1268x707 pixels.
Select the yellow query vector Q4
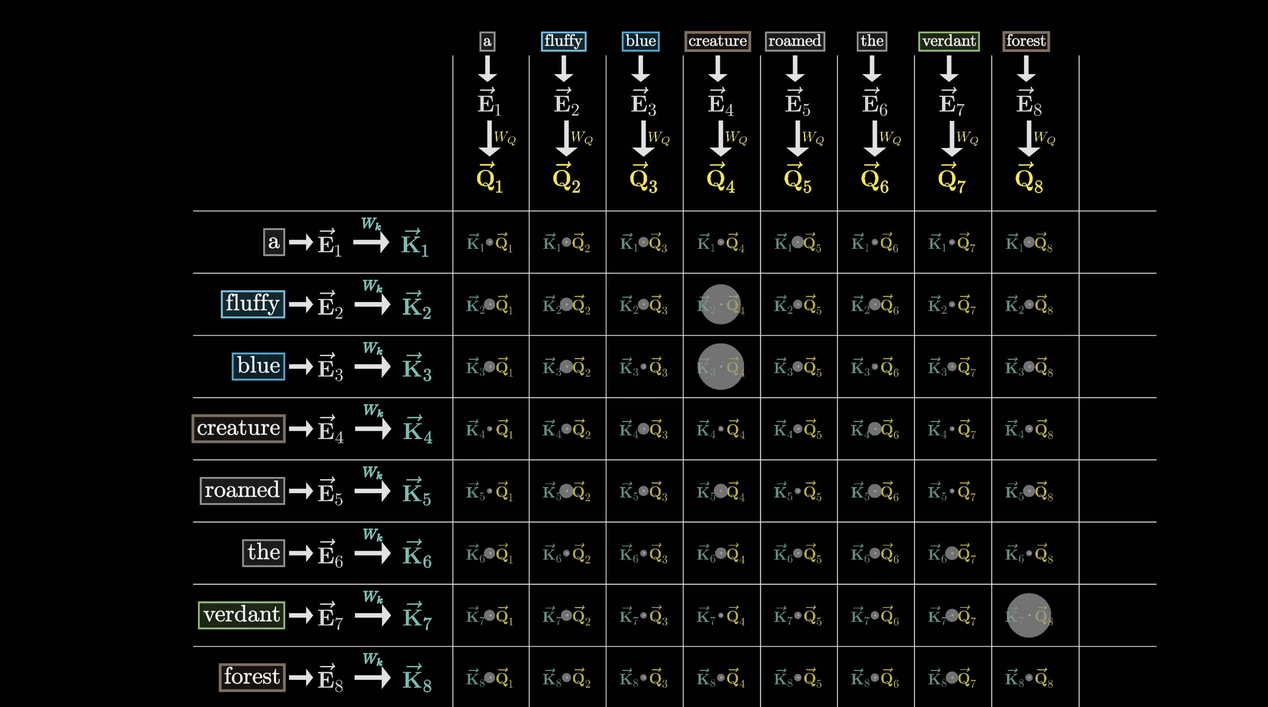(x=719, y=179)
